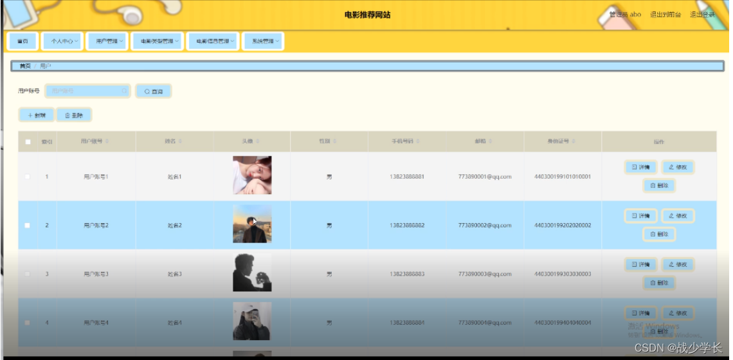This screenshot has width=733, height=360.
Task: Click 退出到前台 link in header
Action: pyautogui.click(x=665, y=15)
